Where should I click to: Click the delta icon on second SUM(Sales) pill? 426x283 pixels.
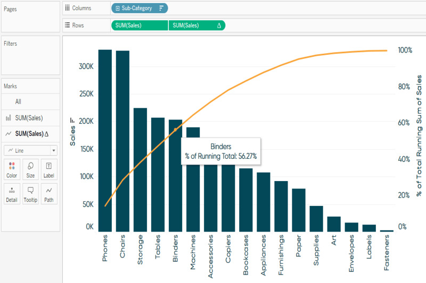pyautogui.click(x=219, y=25)
